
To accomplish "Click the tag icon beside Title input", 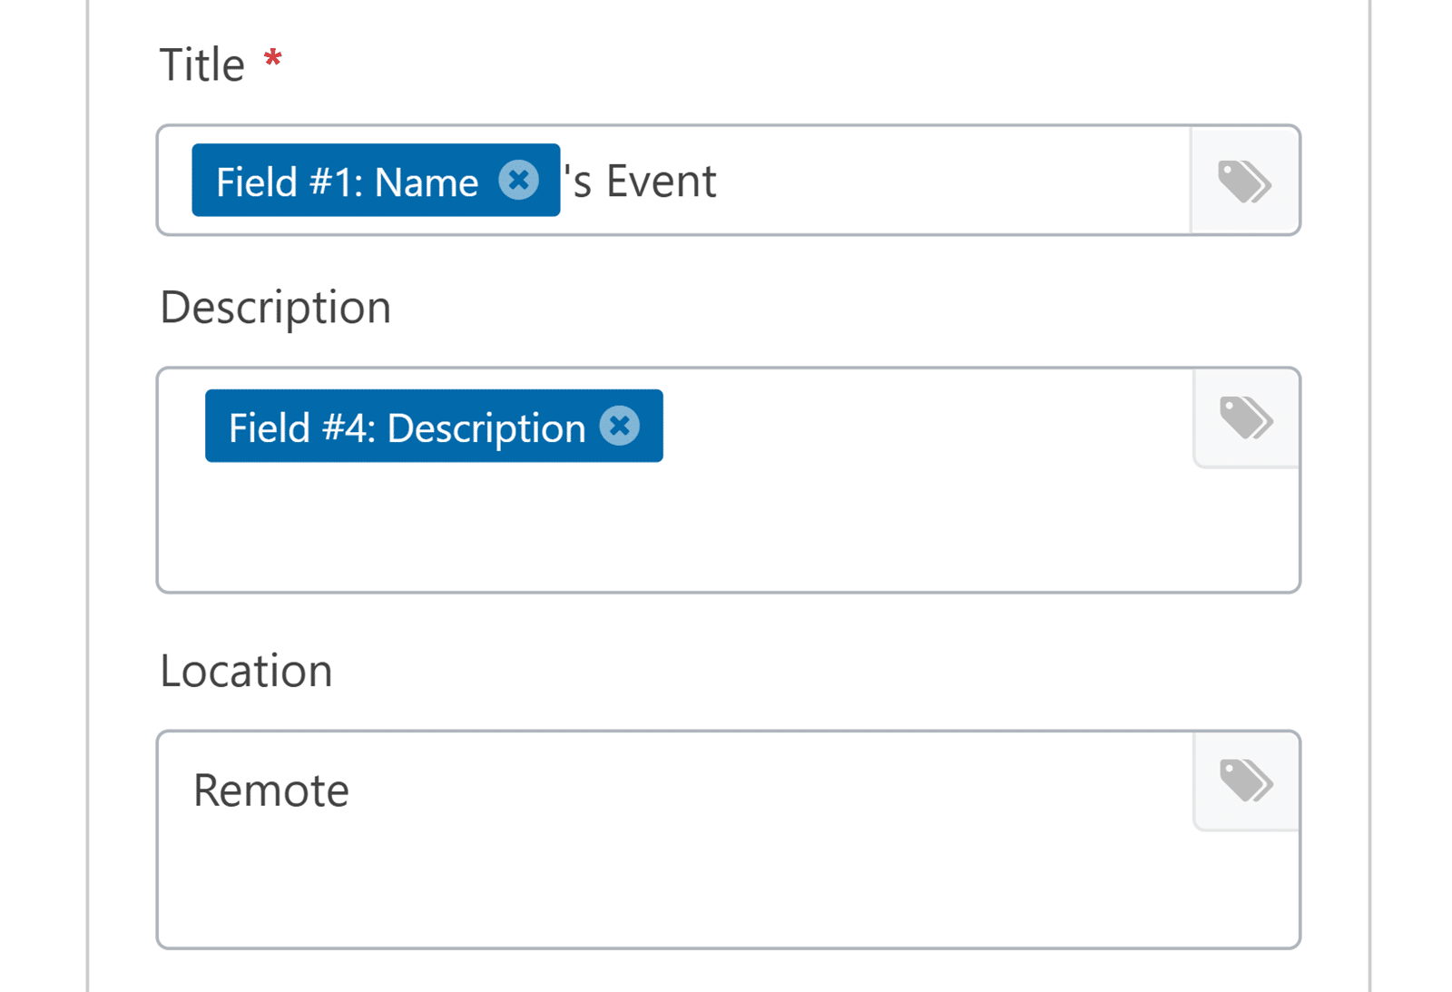I will pyautogui.click(x=1244, y=180).
